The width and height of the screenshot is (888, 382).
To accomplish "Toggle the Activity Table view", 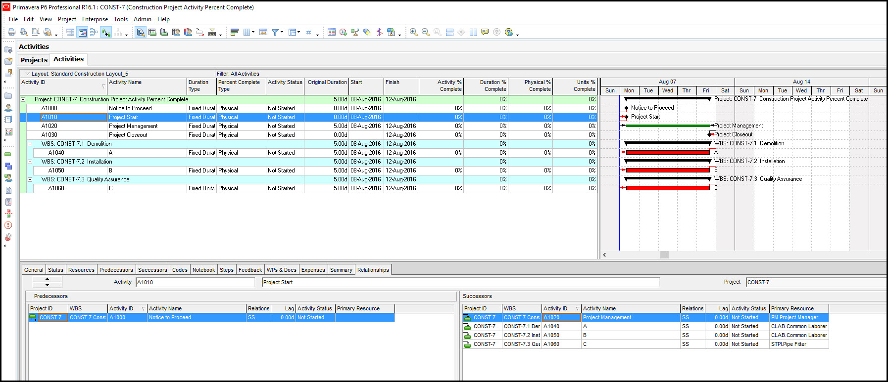I will (x=70, y=32).
